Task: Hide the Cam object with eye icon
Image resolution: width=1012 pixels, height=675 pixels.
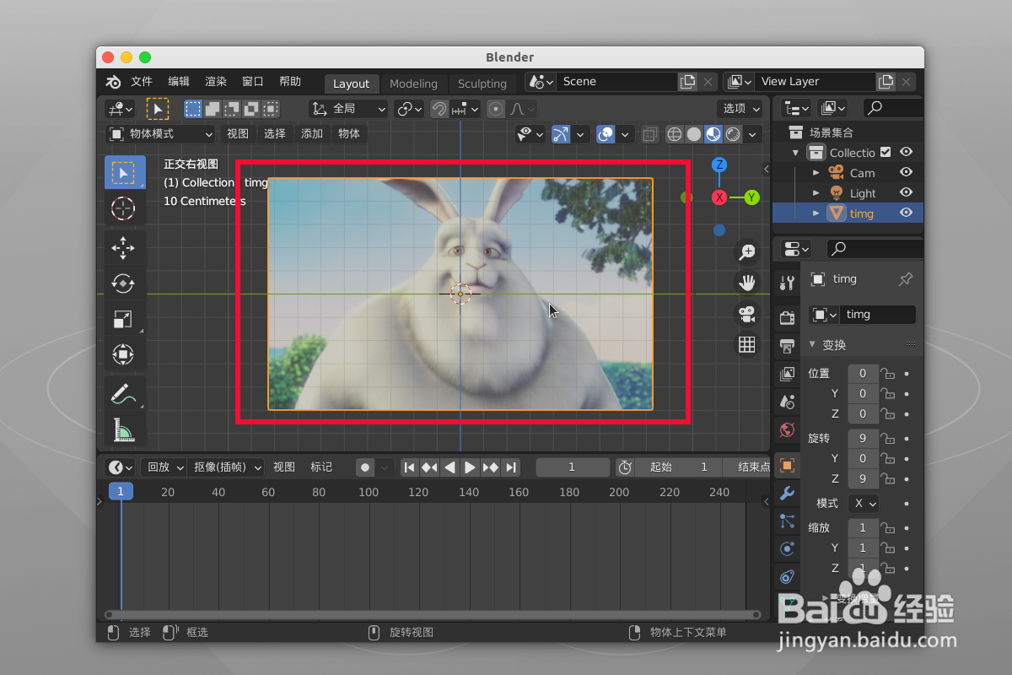Action: 907,172
